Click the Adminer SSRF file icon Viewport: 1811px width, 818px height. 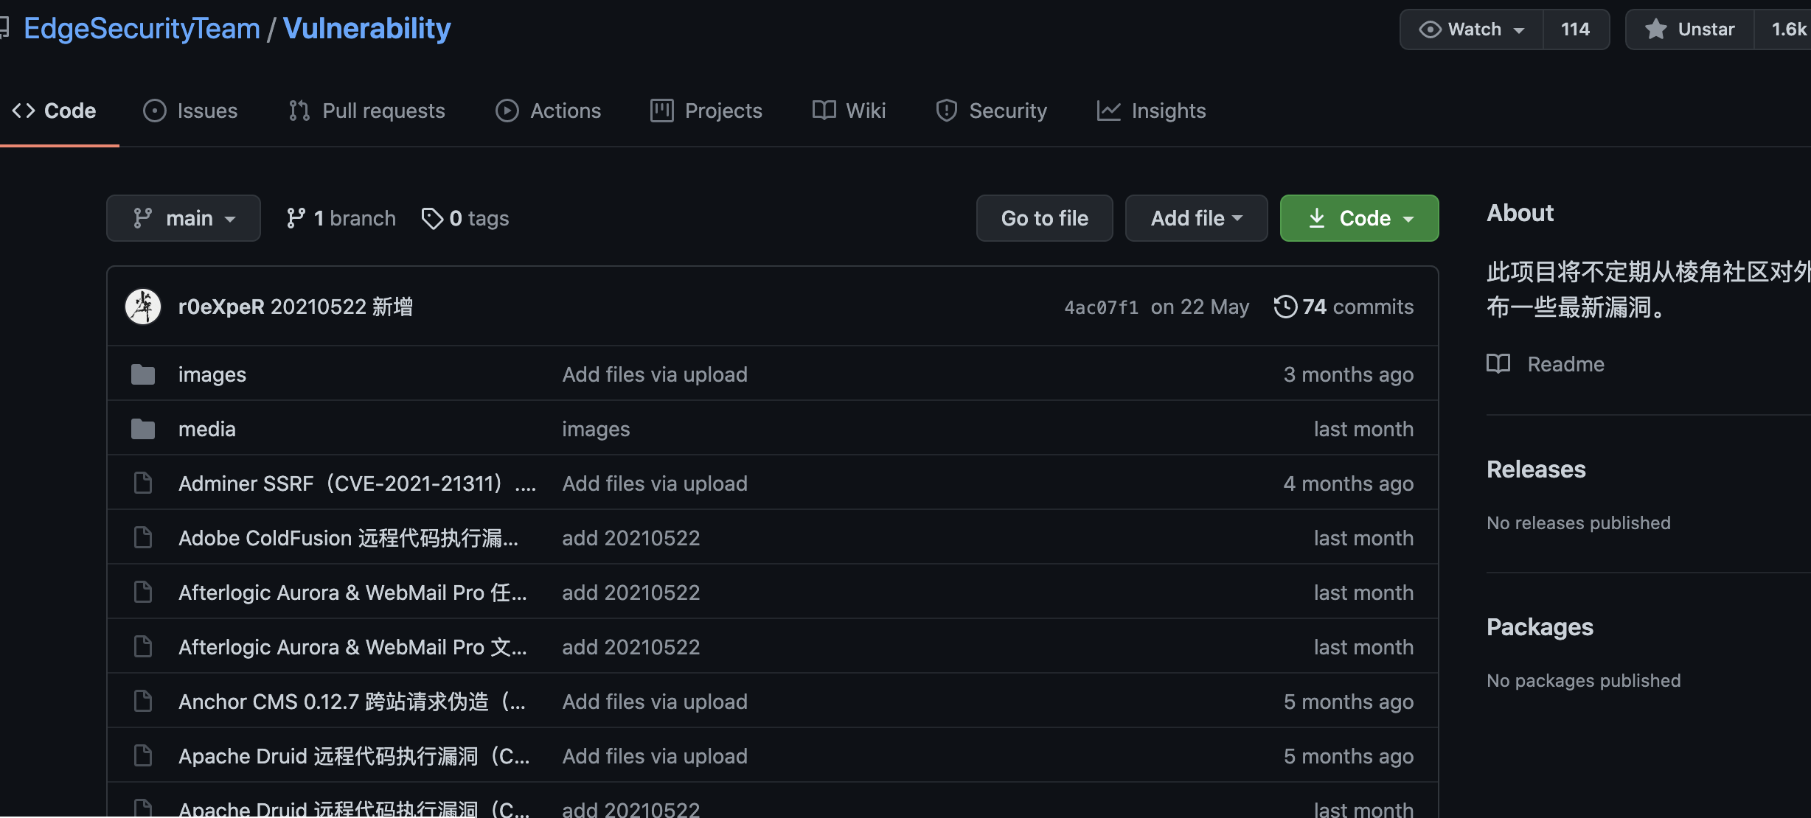click(x=143, y=483)
